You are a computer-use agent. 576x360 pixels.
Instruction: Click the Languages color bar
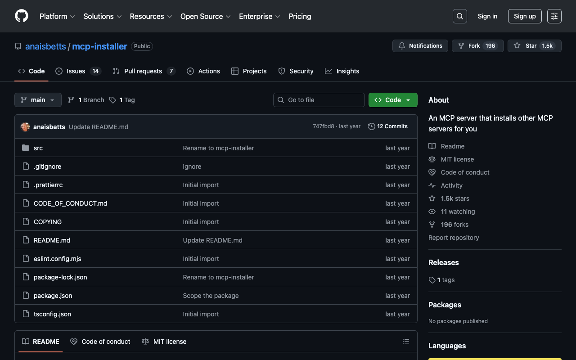(495, 359)
